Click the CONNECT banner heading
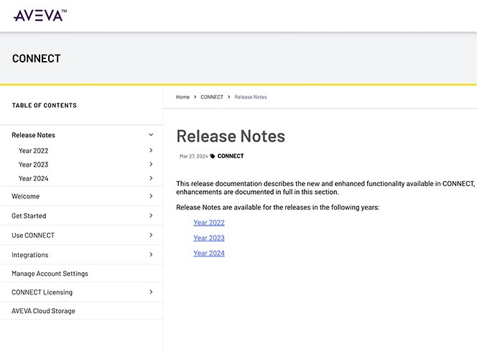This screenshot has height=352, width=477. click(37, 58)
